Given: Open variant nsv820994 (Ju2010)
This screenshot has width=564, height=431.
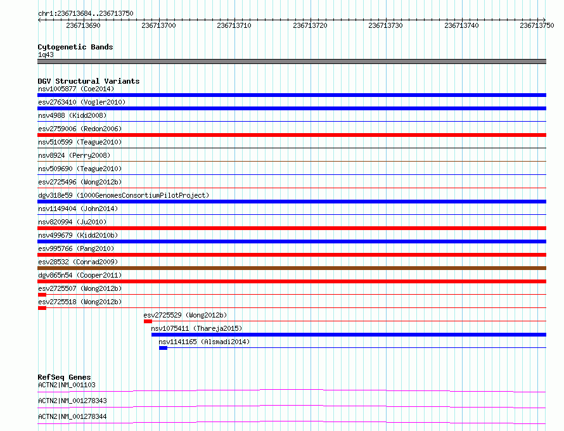Looking at the screenshot, I should (72, 222).
